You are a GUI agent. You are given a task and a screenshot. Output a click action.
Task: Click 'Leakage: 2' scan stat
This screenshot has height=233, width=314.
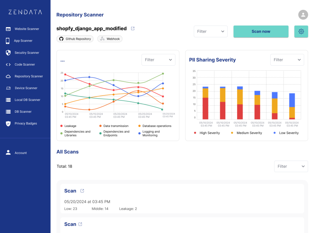click(x=128, y=209)
